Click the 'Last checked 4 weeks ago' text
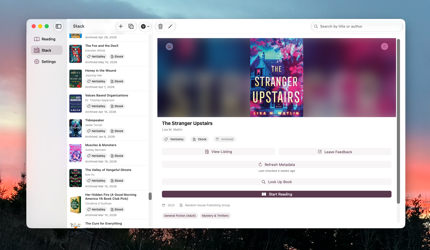This screenshot has height=250, width=430. pyautogui.click(x=277, y=171)
